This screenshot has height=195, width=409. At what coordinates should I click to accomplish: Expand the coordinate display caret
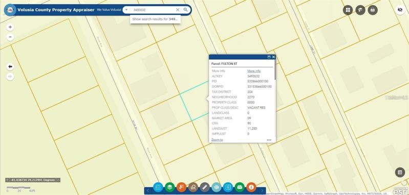click(58, 180)
